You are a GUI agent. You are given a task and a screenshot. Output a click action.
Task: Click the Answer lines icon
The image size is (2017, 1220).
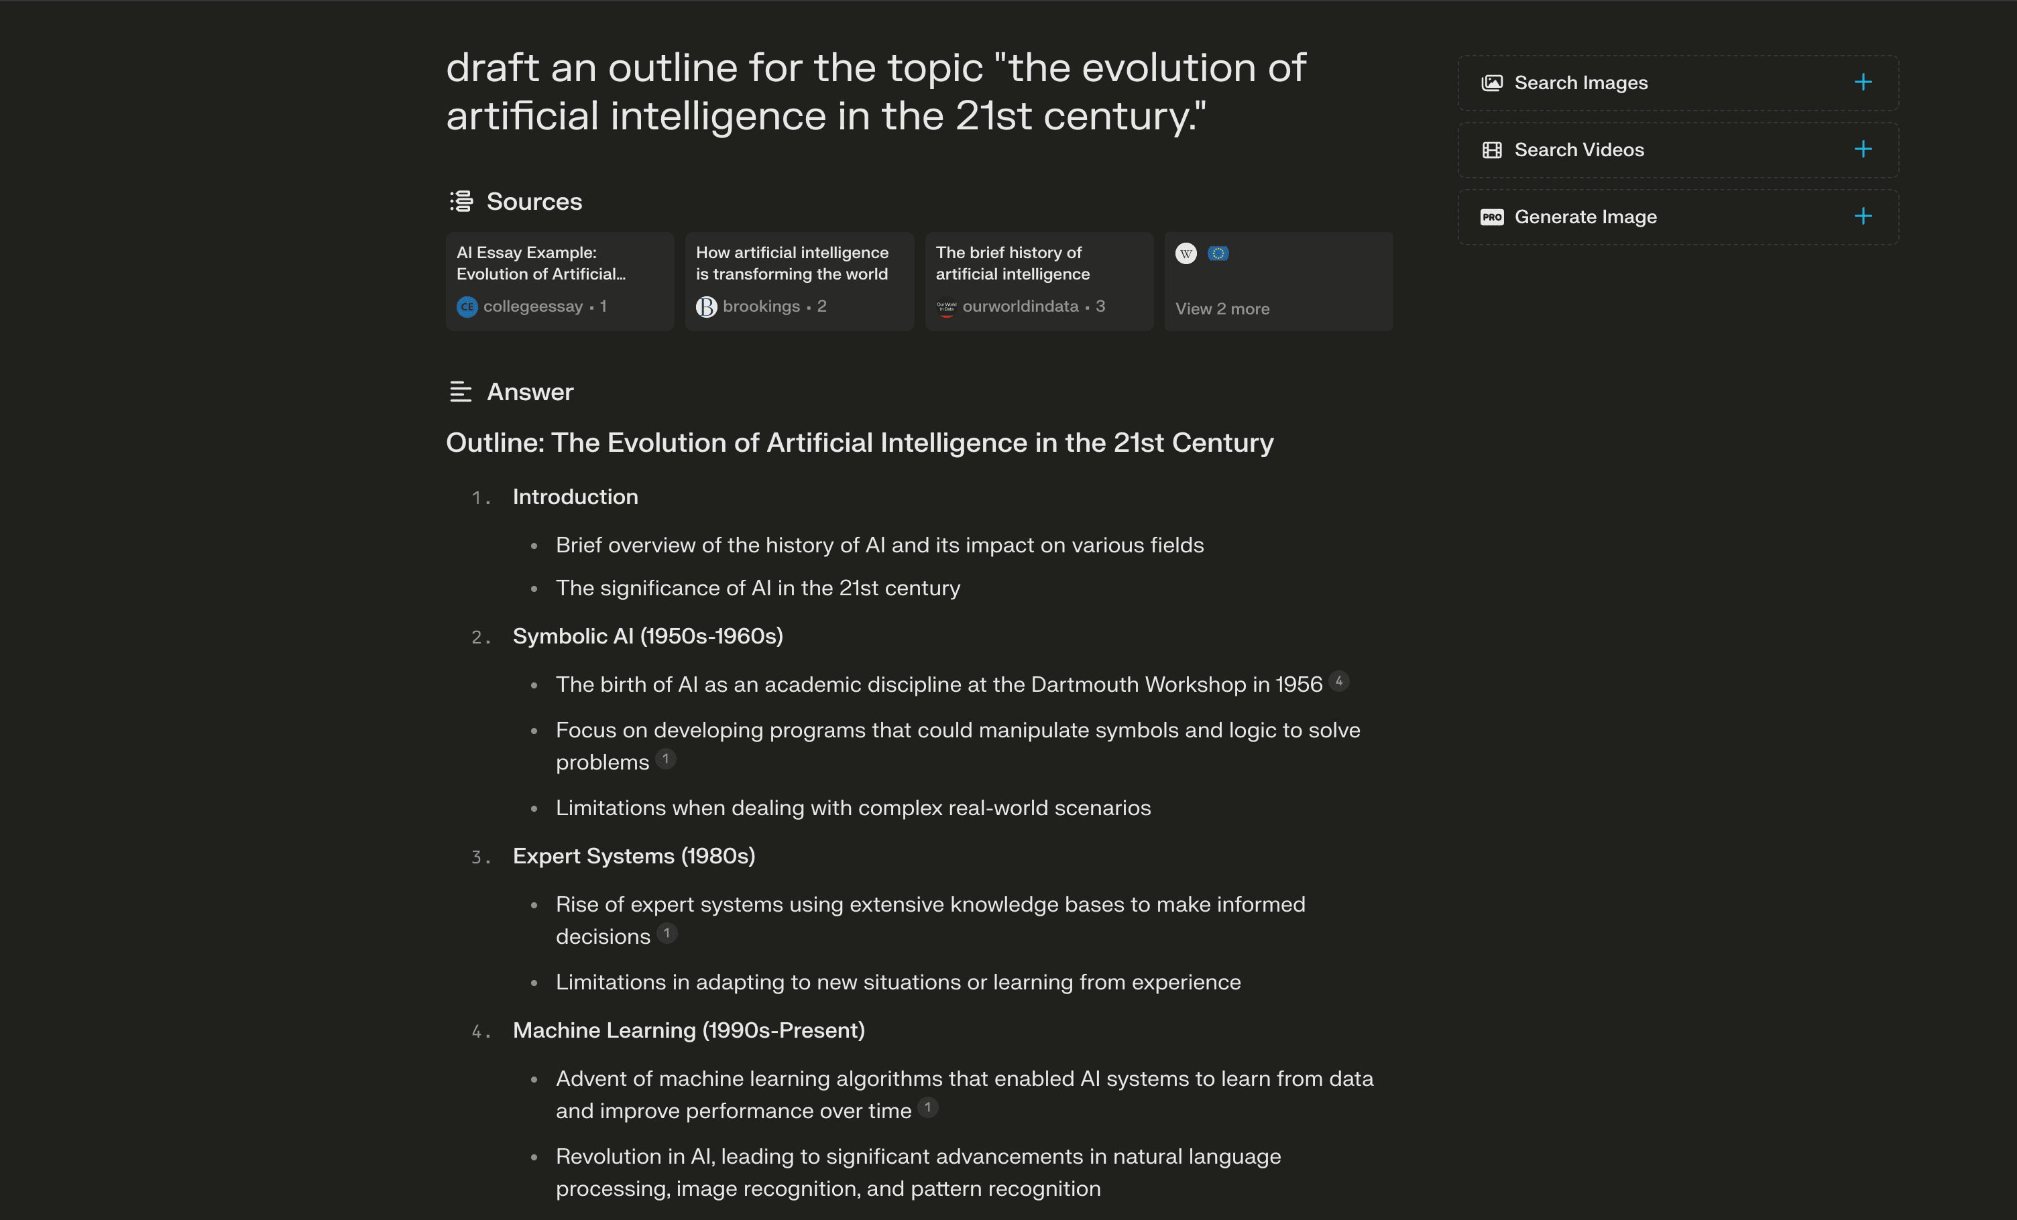[x=461, y=392]
